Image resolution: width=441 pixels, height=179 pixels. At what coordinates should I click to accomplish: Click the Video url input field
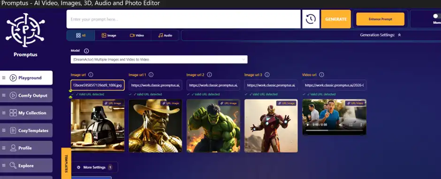335,85
